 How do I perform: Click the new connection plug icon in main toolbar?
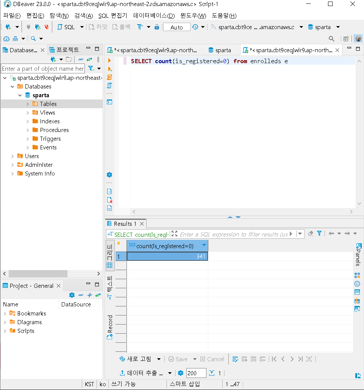pos(8,27)
